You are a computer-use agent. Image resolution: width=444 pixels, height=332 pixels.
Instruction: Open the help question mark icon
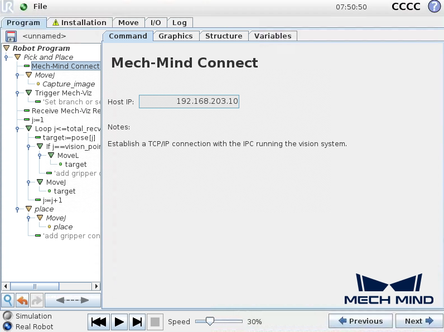(434, 7)
